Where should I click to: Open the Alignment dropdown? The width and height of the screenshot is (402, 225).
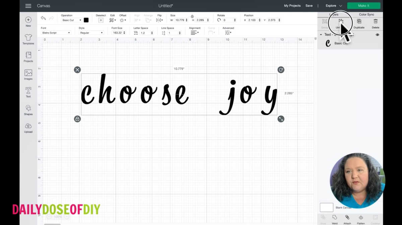coord(195,33)
